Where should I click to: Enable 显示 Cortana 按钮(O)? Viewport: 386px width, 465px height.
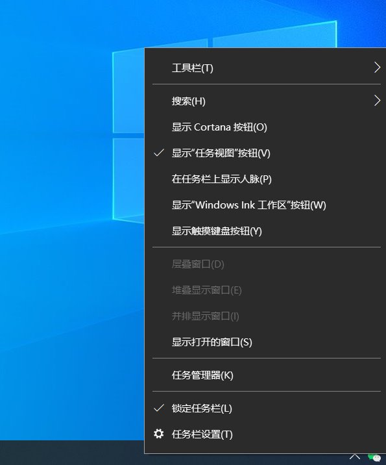click(x=266, y=127)
